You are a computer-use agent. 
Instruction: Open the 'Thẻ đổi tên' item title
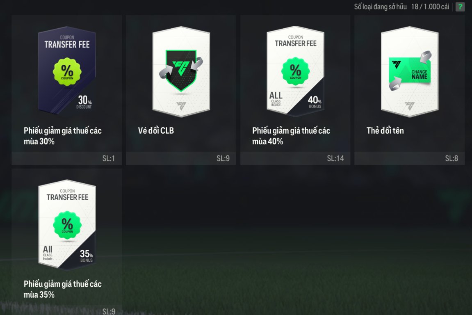[x=385, y=130]
